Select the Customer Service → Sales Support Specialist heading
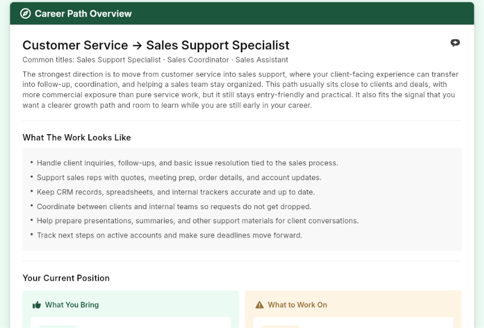The width and height of the screenshot is (484, 328). tap(156, 45)
